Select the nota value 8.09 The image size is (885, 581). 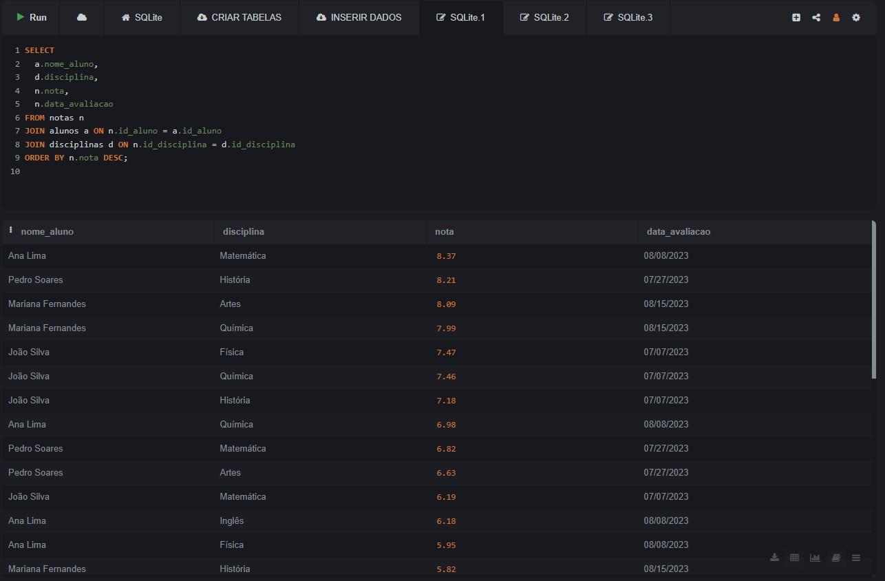pyautogui.click(x=446, y=304)
